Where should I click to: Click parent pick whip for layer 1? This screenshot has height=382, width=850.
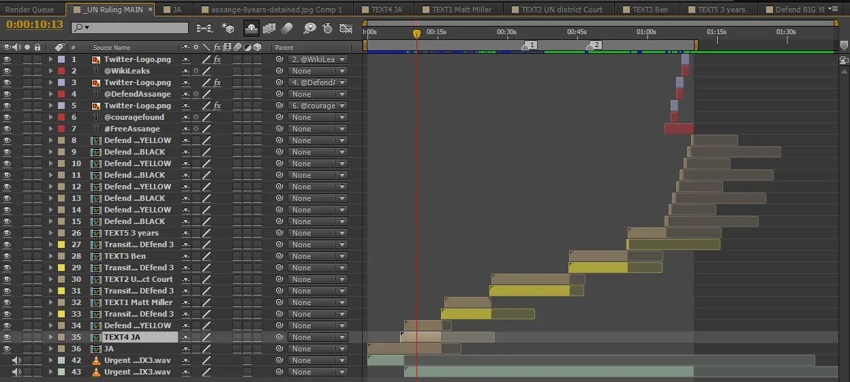click(279, 59)
